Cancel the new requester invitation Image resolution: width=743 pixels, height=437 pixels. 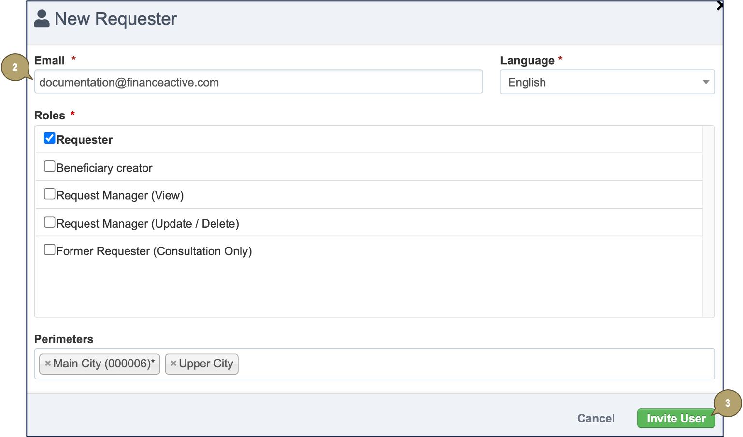tap(596, 418)
